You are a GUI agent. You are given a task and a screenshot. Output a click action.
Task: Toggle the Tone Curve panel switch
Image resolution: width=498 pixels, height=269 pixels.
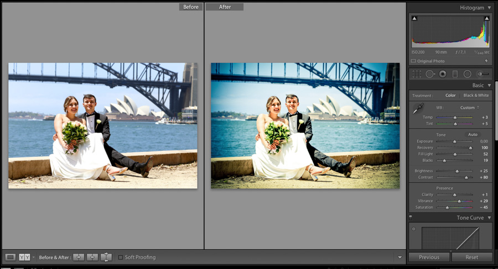[x=411, y=217]
